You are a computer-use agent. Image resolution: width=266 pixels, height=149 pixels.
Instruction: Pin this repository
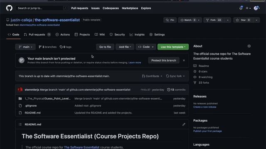[170, 20]
